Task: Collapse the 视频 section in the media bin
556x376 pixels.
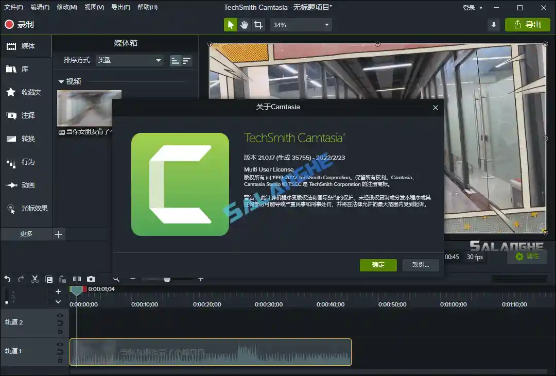Action: pos(62,81)
